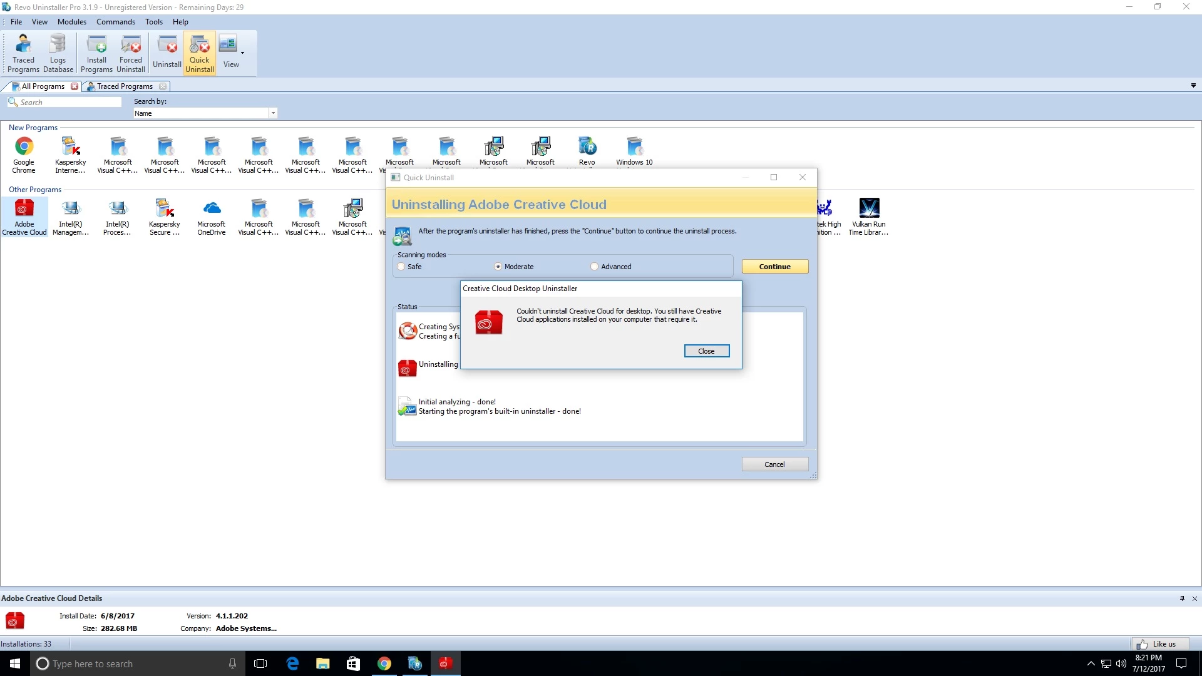Switch to the Traced Programs tab

coord(124,86)
